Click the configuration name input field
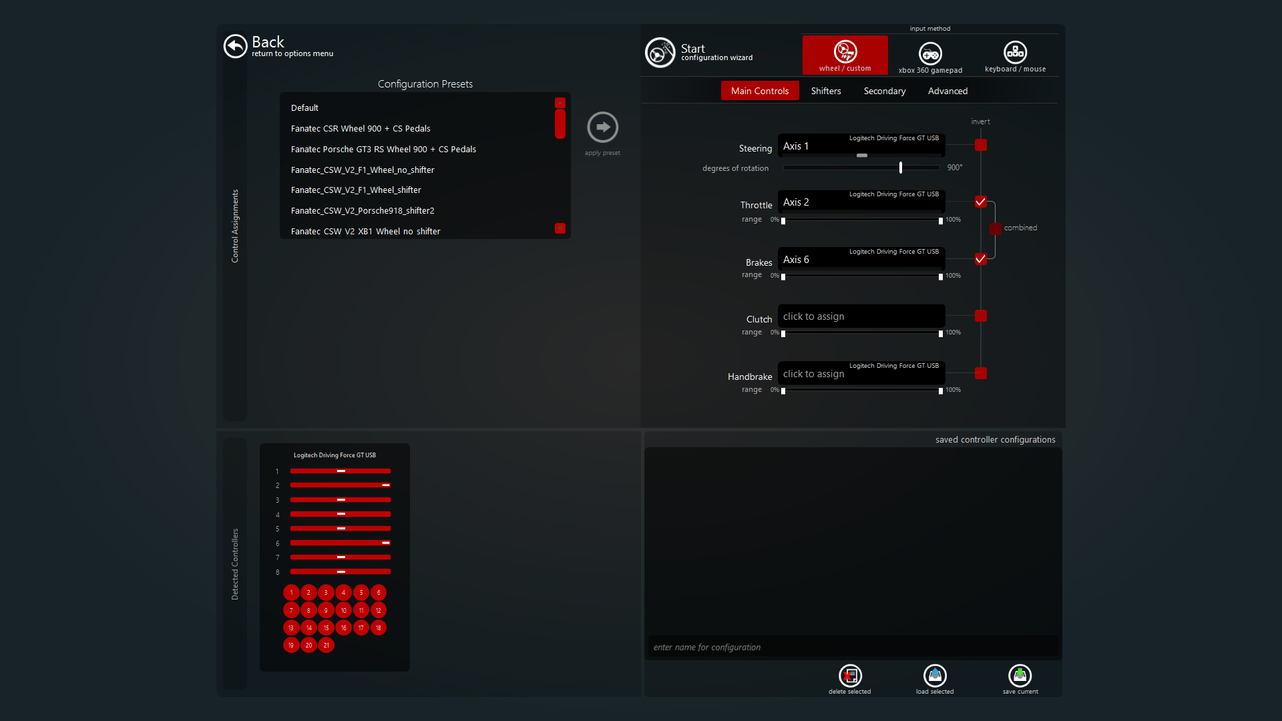Screen dimensions: 1282x721 point(851,647)
